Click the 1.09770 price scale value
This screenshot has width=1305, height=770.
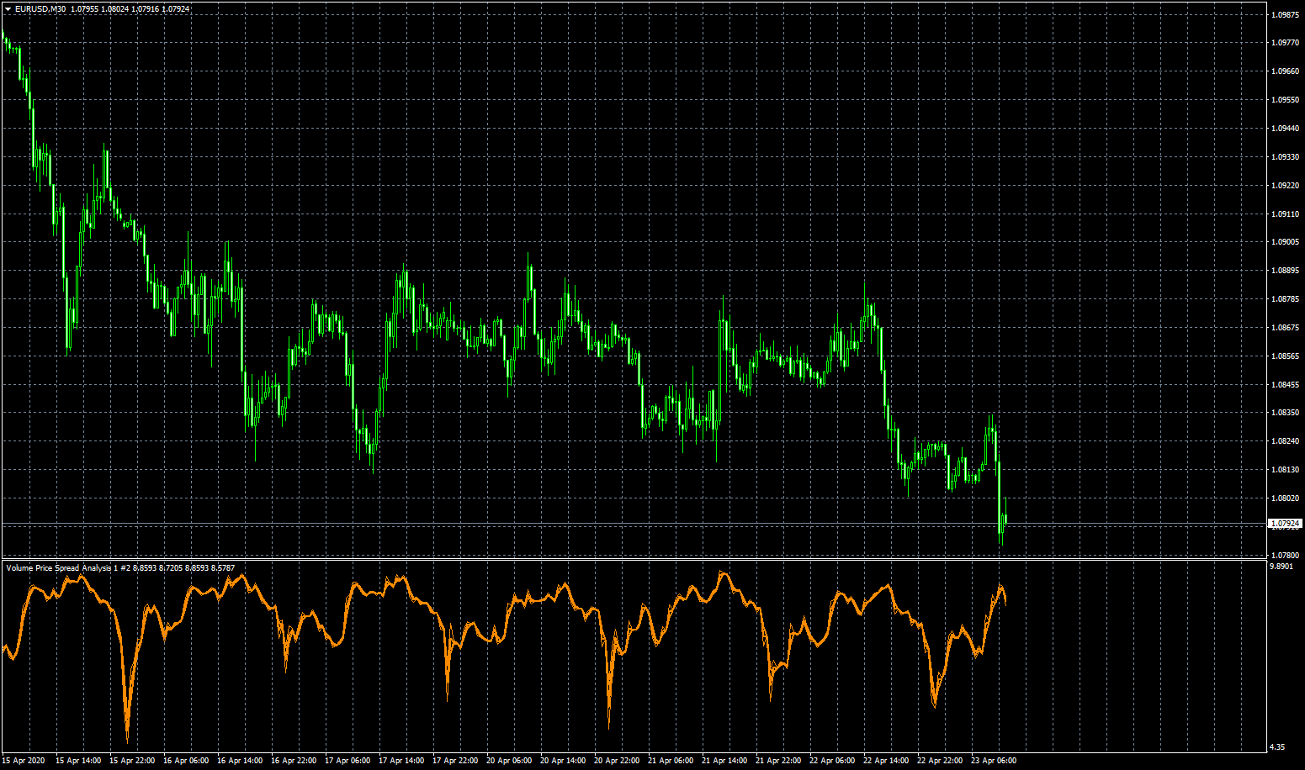(x=1287, y=43)
